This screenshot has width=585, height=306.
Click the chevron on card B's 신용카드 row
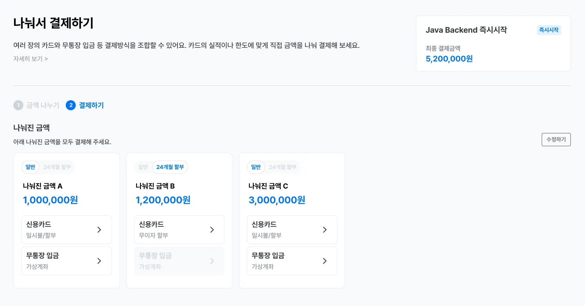212,230
